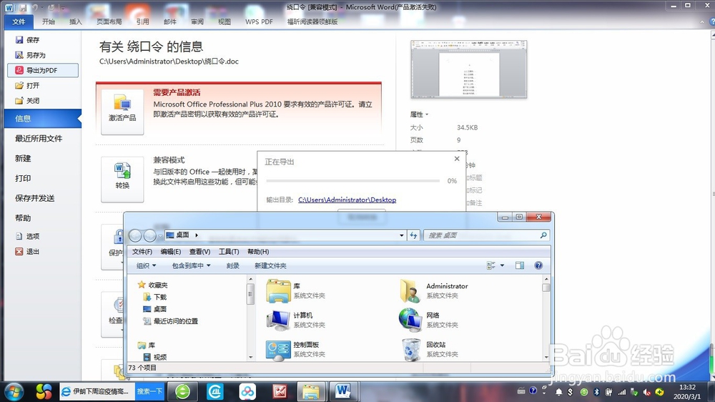Expand the desktop breadcrumb arrow in address bar
This screenshot has width=715, height=402.
coord(197,235)
